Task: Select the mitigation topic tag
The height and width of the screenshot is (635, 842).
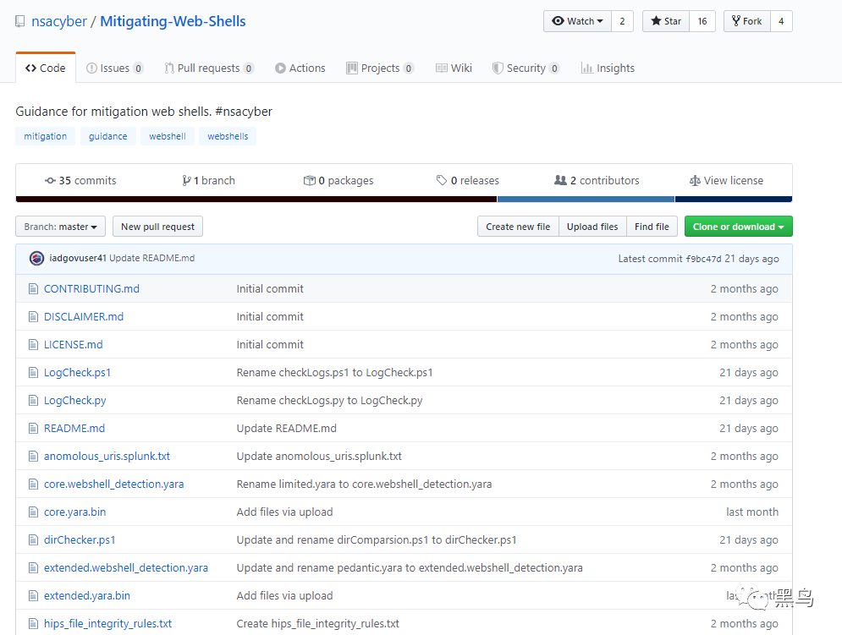Action: point(45,136)
